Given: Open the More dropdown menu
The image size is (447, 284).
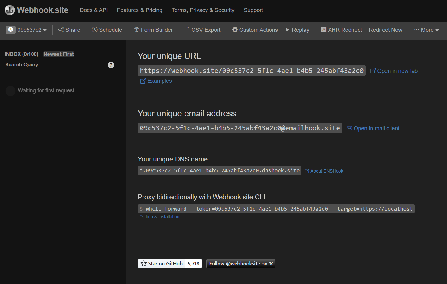Looking at the screenshot, I should click(426, 30).
